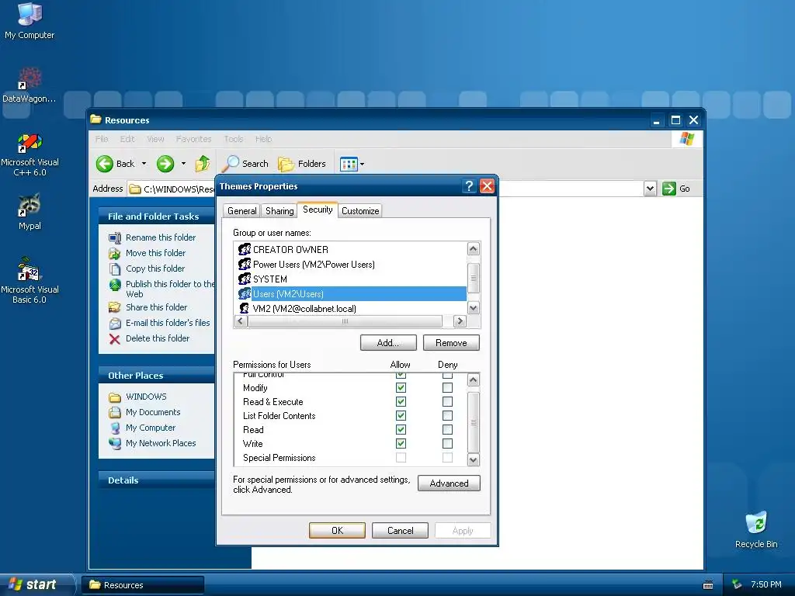The width and height of the screenshot is (795, 596).
Task: Click Resources taskbar button
Action: point(143,585)
